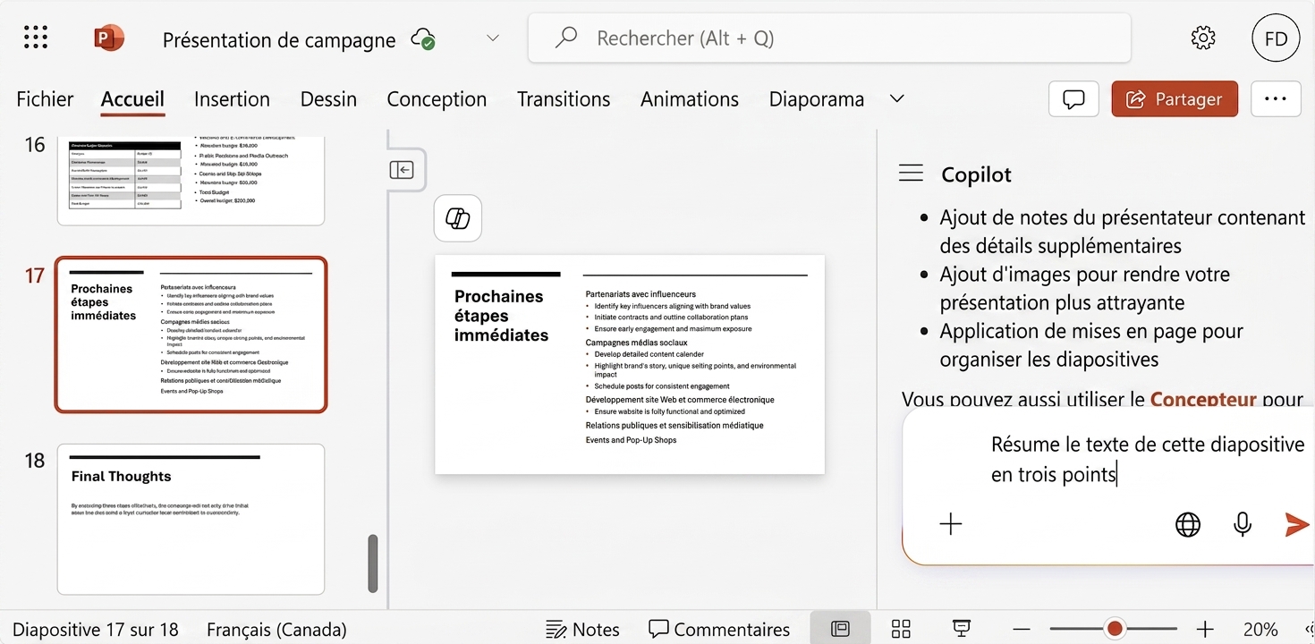Toggle the Commentaires pane
This screenshot has width=1315, height=644.
(x=719, y=630)
